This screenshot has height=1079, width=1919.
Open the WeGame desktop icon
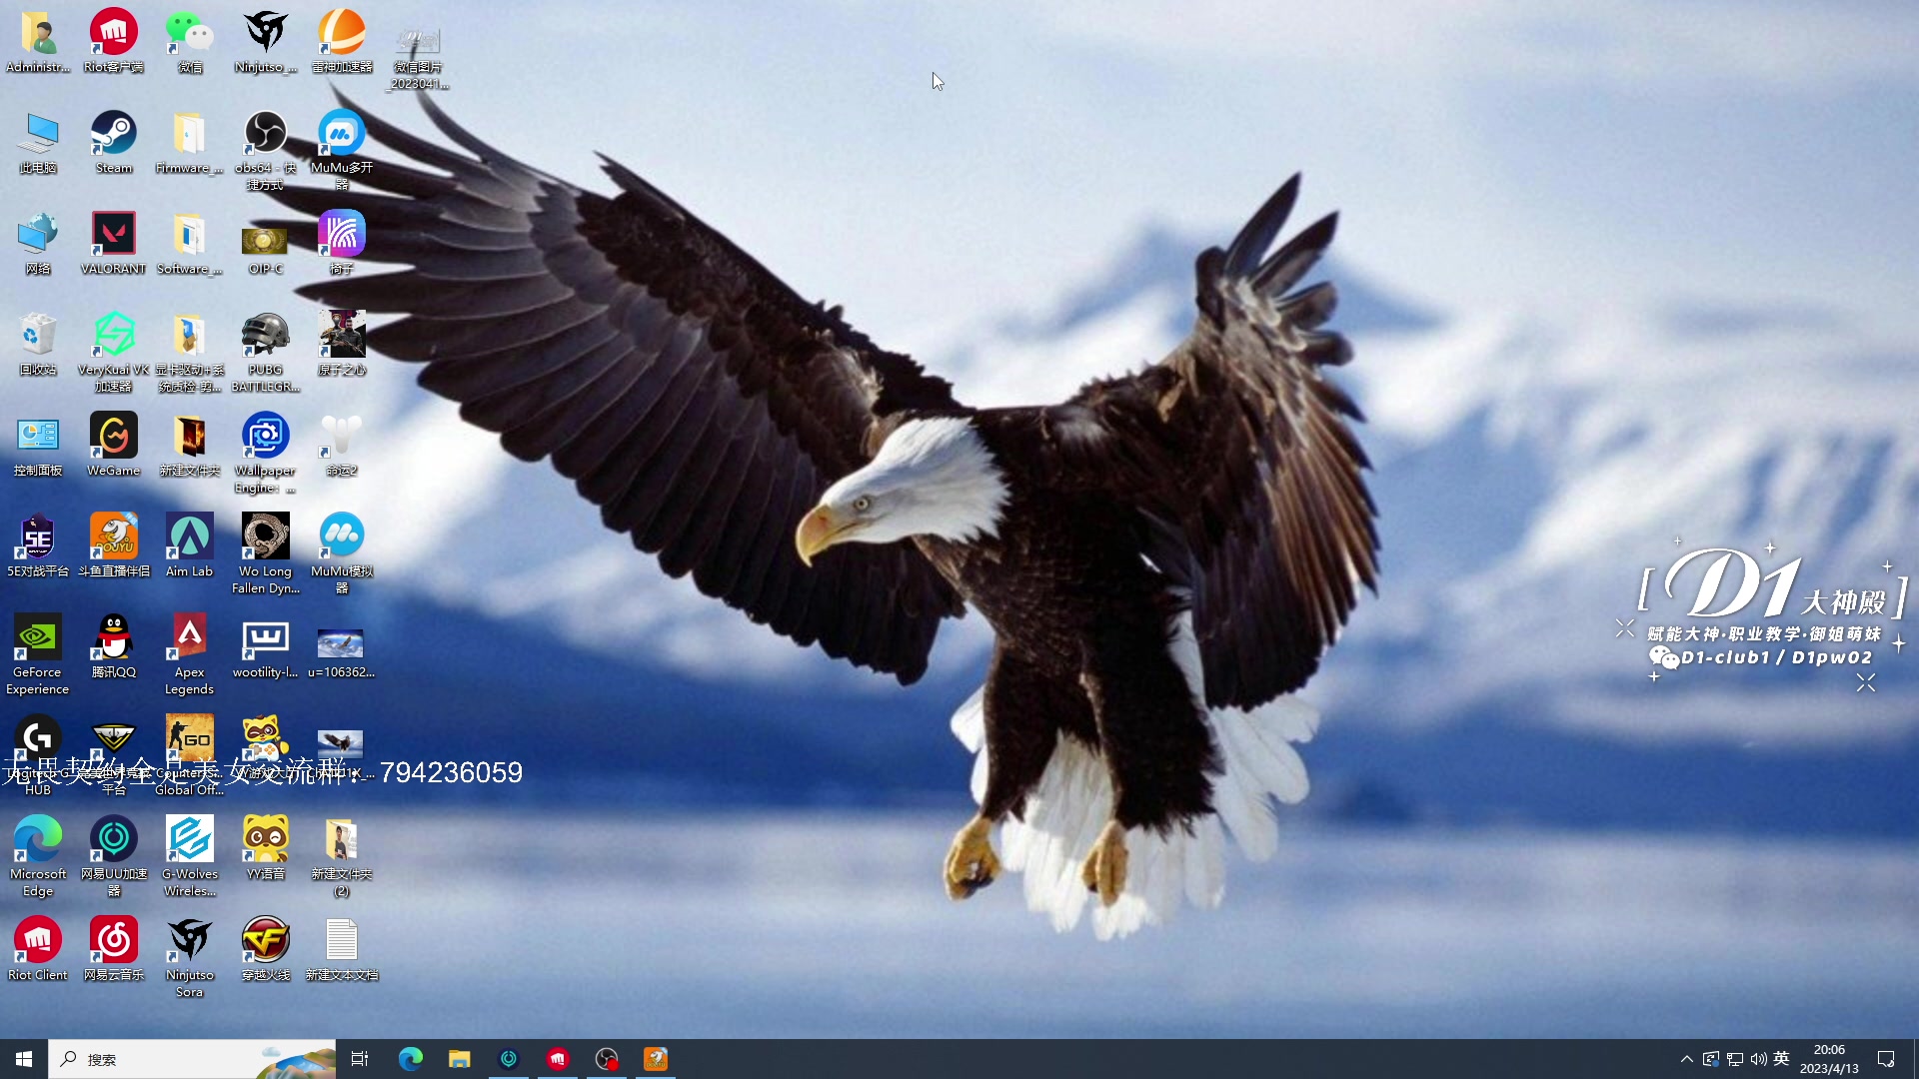click(113, 437)
